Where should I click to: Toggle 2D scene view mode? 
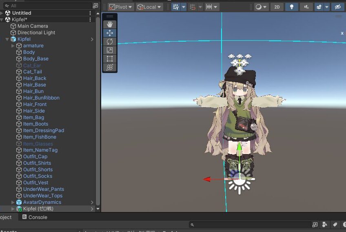tap(277, 7)
